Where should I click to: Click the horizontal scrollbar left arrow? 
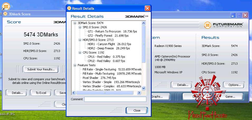[x=74, y=93]
